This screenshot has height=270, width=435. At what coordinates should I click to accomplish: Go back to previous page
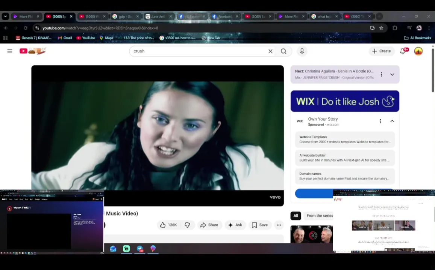(6, 28)
